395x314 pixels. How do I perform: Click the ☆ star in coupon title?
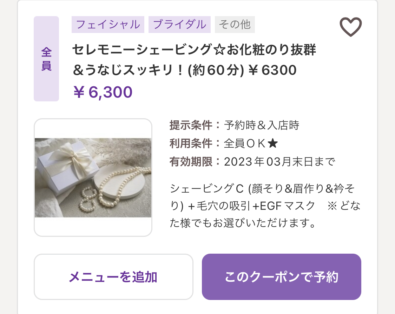click(x=219, y=50)
